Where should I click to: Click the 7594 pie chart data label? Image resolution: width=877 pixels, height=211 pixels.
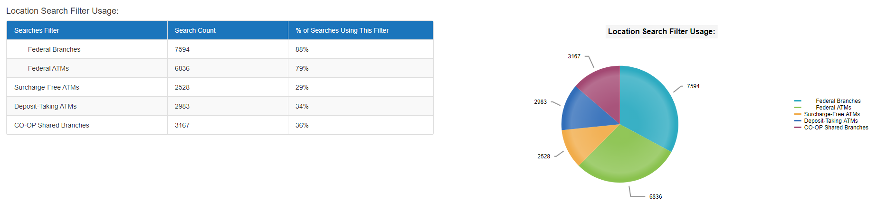(693, 86)
